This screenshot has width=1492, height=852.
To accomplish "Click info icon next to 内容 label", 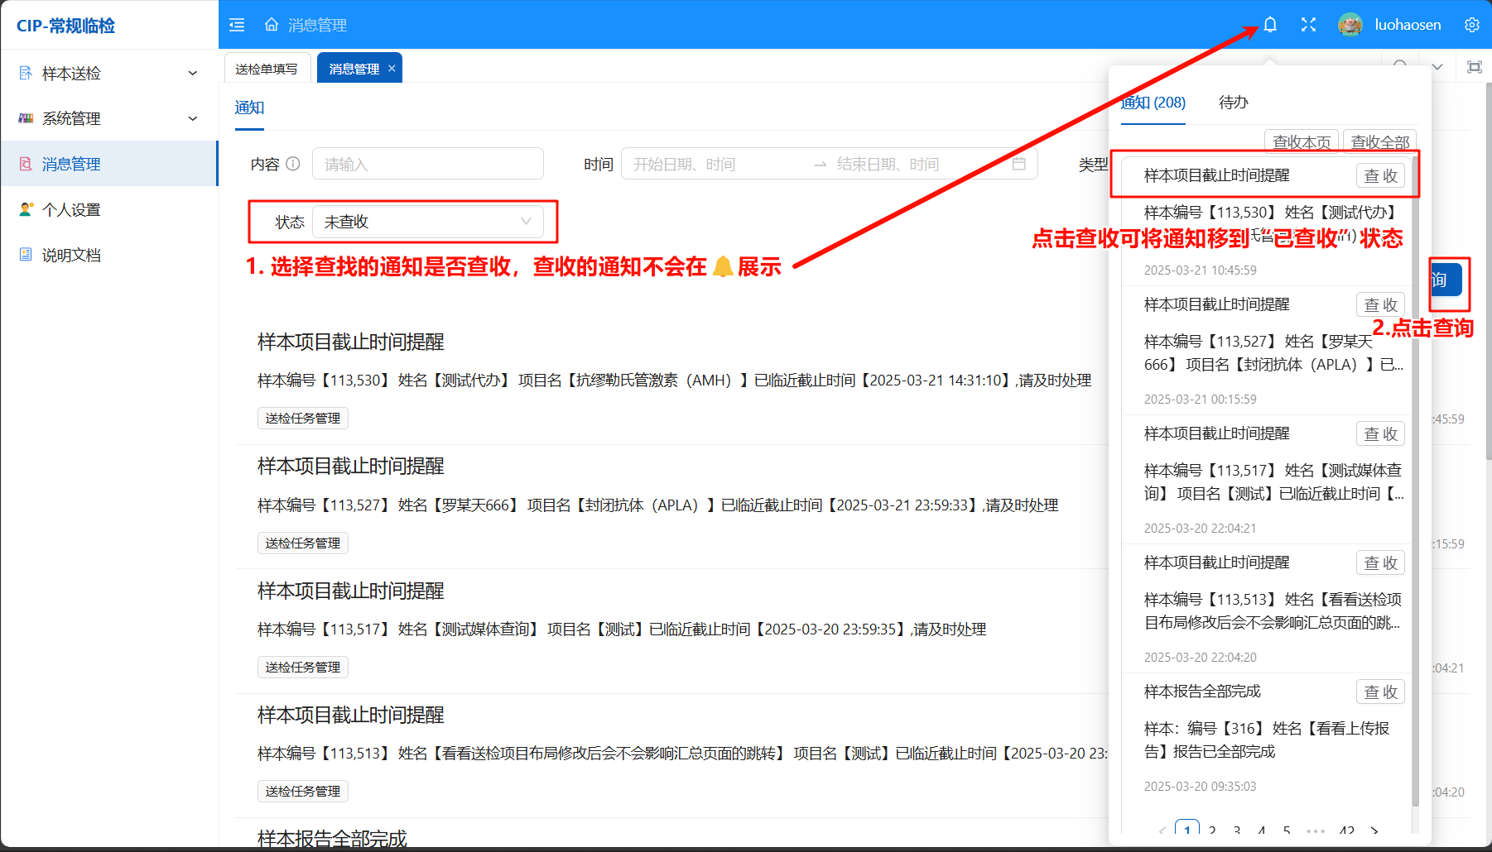I will point(293,164).
